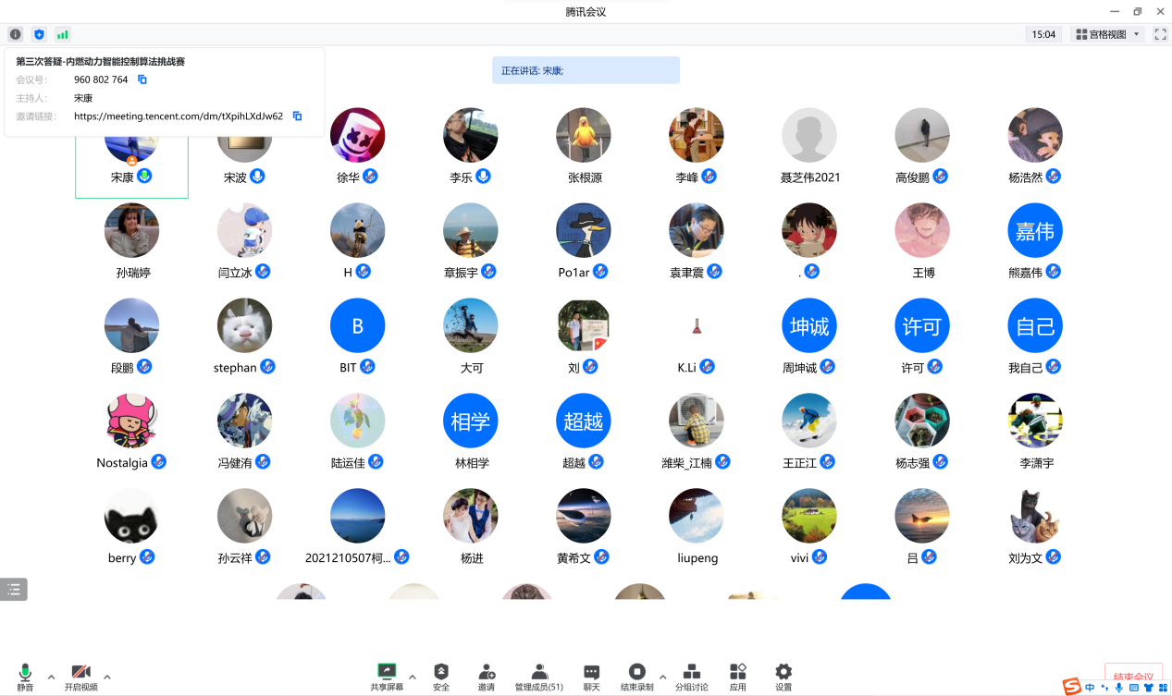Click the blue shield security status icon
1172x696 pixels.
tap(39, 34)
